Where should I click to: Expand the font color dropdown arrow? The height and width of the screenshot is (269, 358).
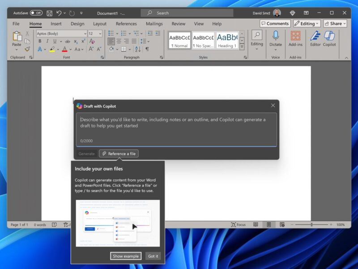[x=70, y=49]
